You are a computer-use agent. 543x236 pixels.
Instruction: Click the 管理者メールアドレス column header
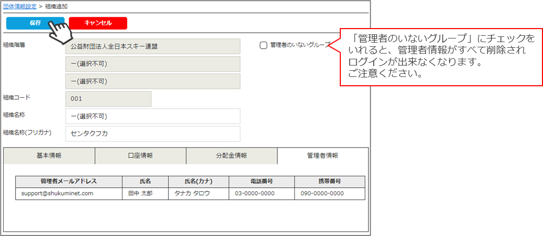pyautogui.click(x=69, y=181)
